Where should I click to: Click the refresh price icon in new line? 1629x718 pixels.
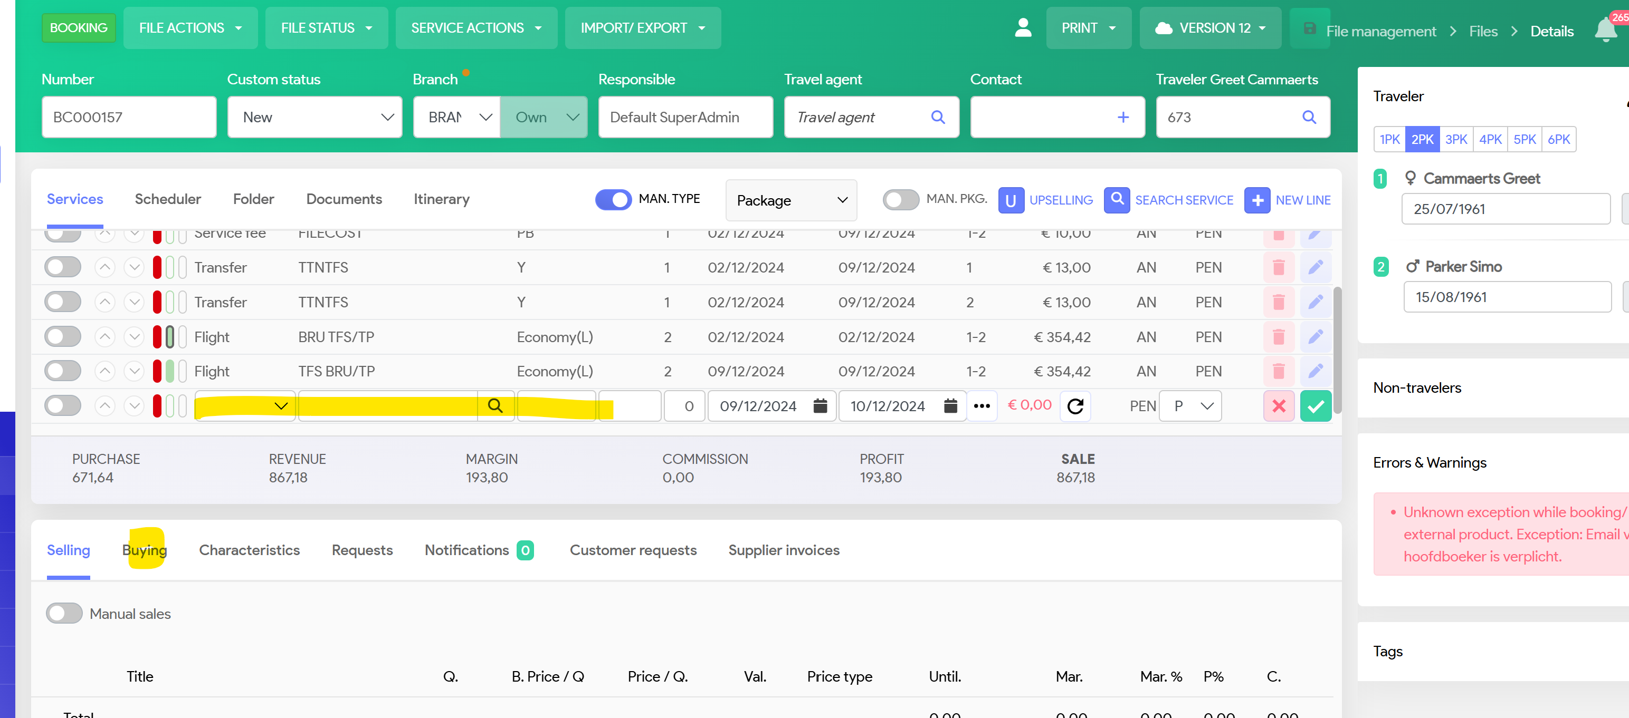point(1075,406)
